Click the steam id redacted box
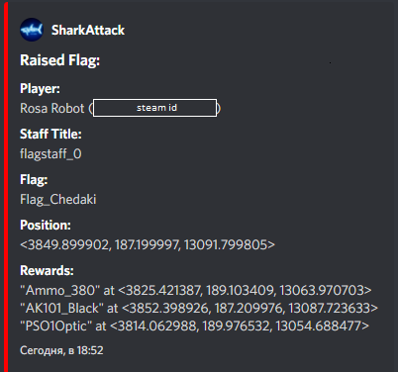The image size is (398, 372). click(x=154, y=108)
